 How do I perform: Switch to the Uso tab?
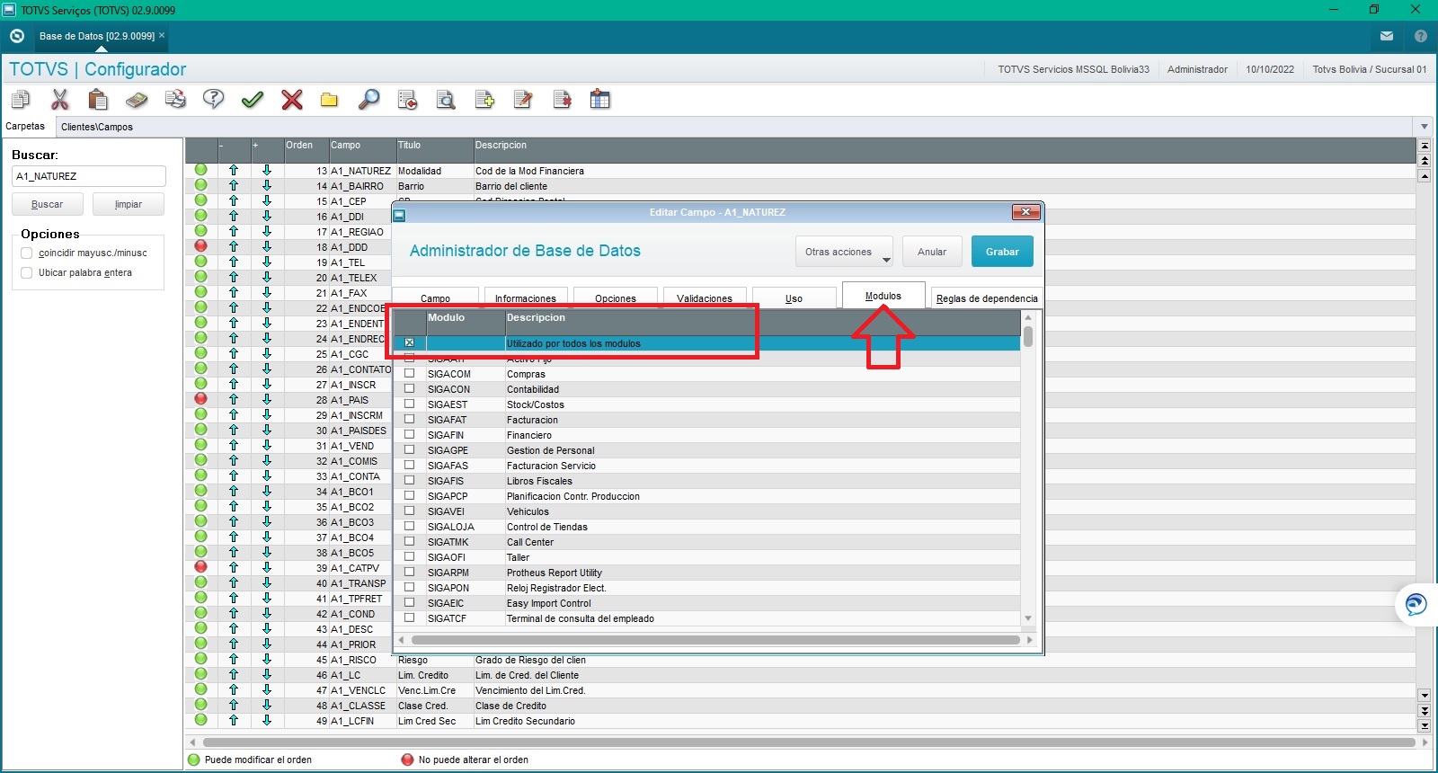click(794, 298)
